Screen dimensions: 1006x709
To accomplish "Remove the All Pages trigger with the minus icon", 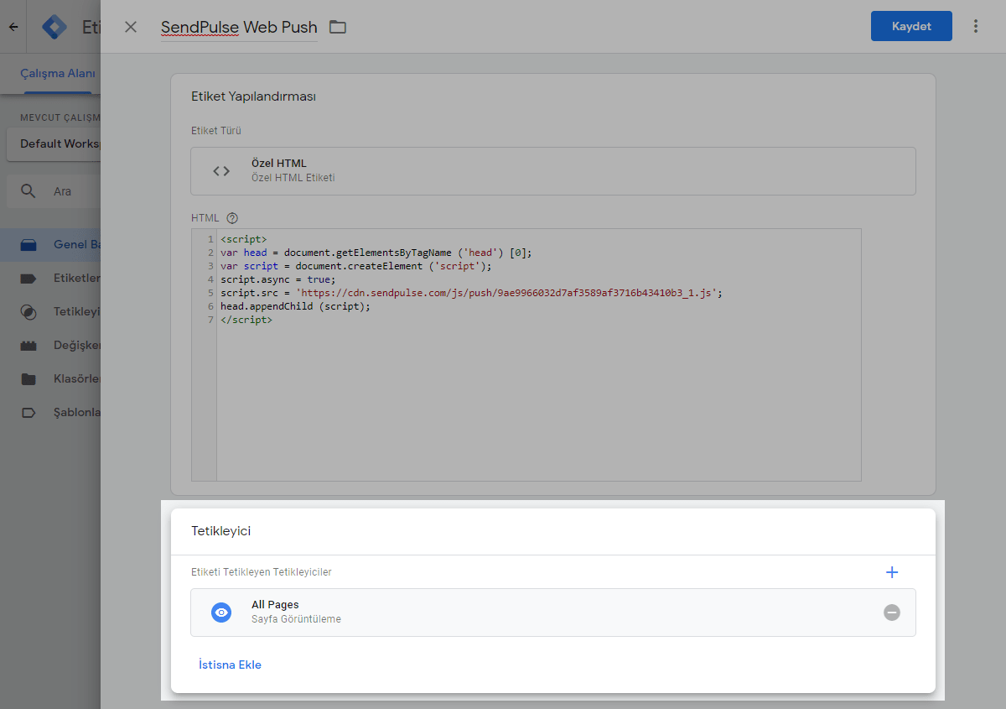I will [x=892, y=613].
